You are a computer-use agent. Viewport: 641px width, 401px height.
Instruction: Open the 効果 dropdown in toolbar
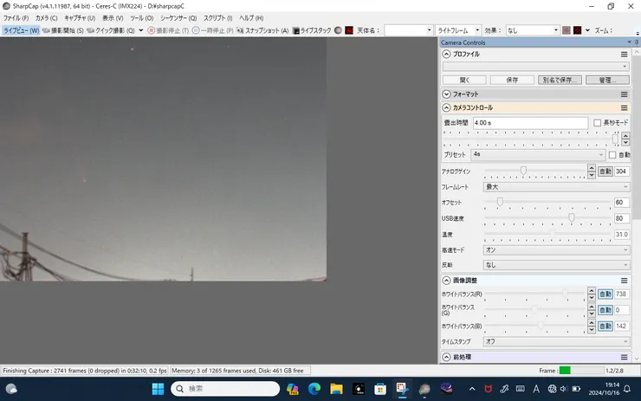(x=532, y=30)
